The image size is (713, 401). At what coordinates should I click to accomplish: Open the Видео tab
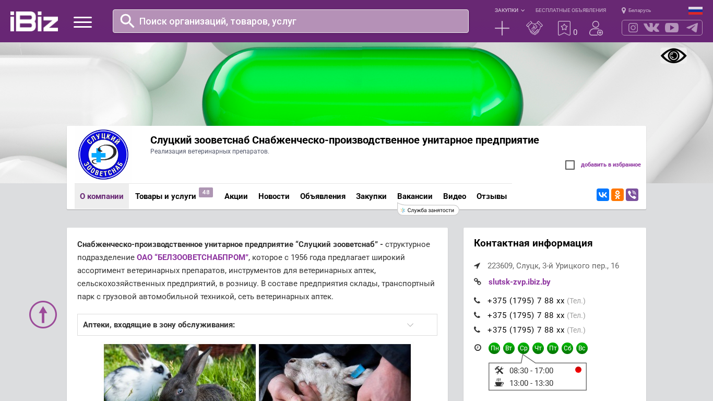click(x=455, y=196)
